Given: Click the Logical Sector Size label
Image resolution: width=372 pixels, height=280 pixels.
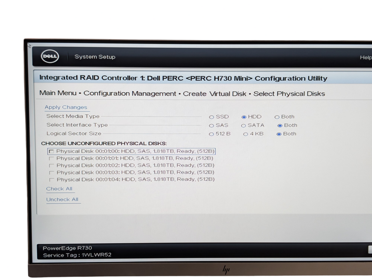Looking at the screenshot, I should [74, 133].
